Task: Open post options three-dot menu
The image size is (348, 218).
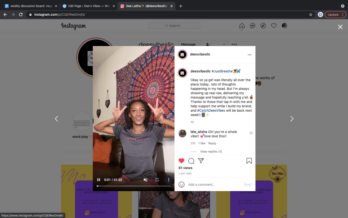Action: click(249, 54)
